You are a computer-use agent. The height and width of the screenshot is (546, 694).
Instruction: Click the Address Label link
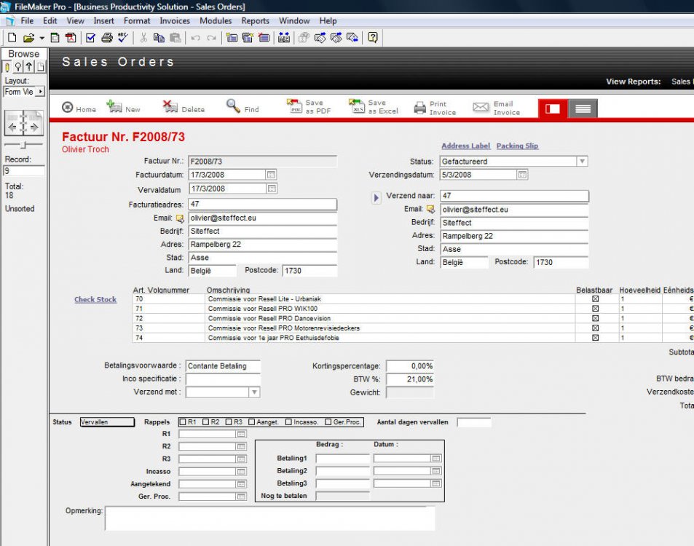click(x=465, y=146)
